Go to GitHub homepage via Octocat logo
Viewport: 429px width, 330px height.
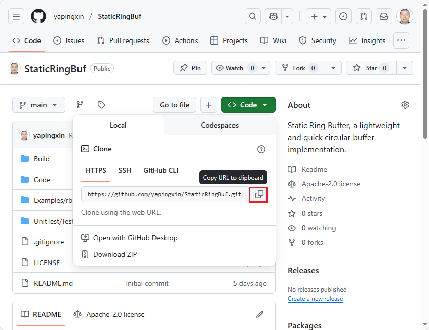(38, 16)
